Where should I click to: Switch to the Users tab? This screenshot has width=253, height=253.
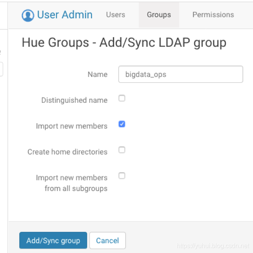tap(116, 15)
